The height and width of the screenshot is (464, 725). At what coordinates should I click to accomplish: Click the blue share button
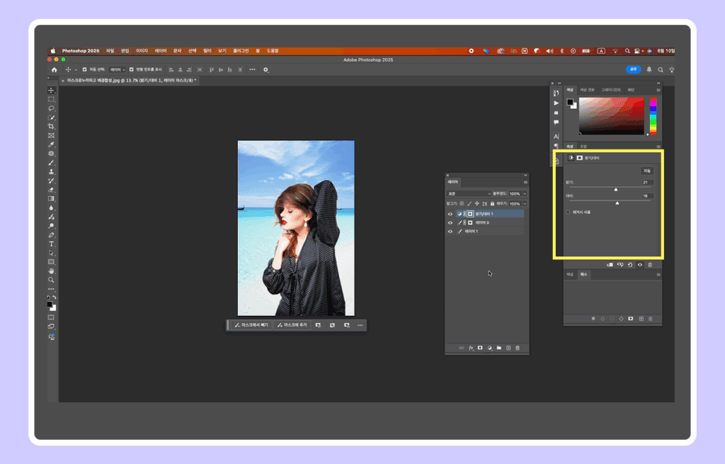click(634, 69)
